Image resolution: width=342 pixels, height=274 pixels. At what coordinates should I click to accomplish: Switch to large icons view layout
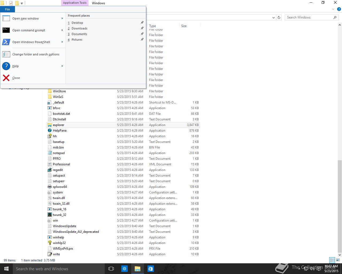[338, 260]
